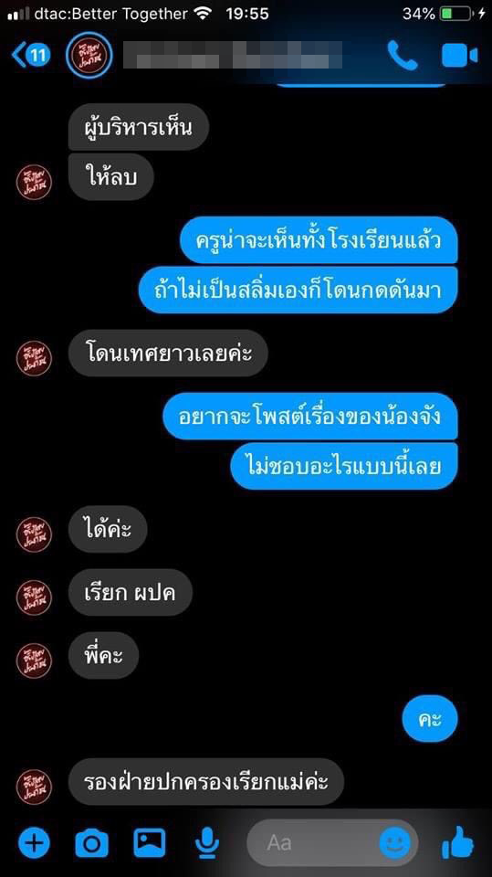Screen dimensions: 492x877
Task: Select the message bubble 'ให้ลบ'
Action: (110, 176)
